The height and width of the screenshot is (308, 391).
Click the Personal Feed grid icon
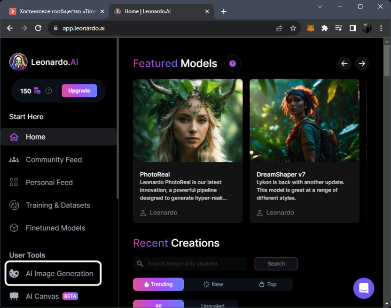point(14,183)
